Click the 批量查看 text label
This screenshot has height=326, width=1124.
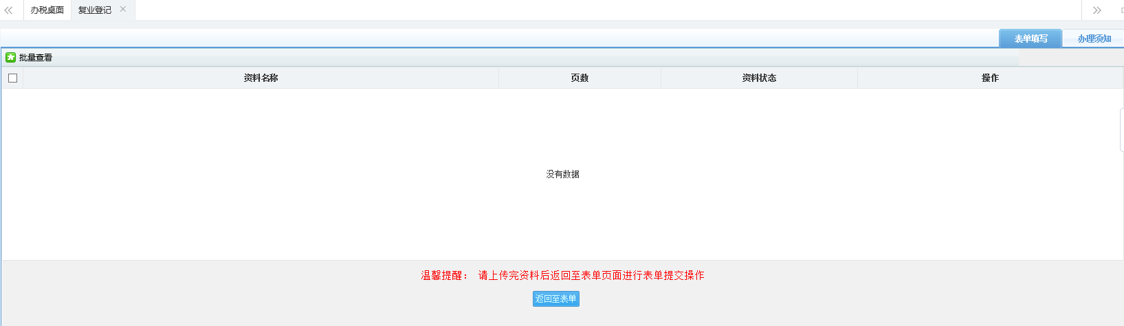pyautogui.click(x=36, y=58)
